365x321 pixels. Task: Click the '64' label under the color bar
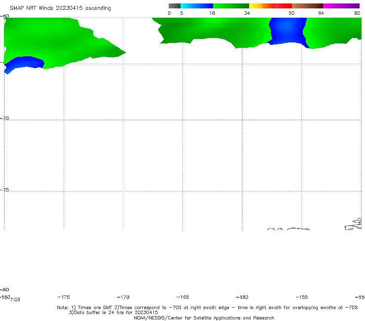(321, 13)
